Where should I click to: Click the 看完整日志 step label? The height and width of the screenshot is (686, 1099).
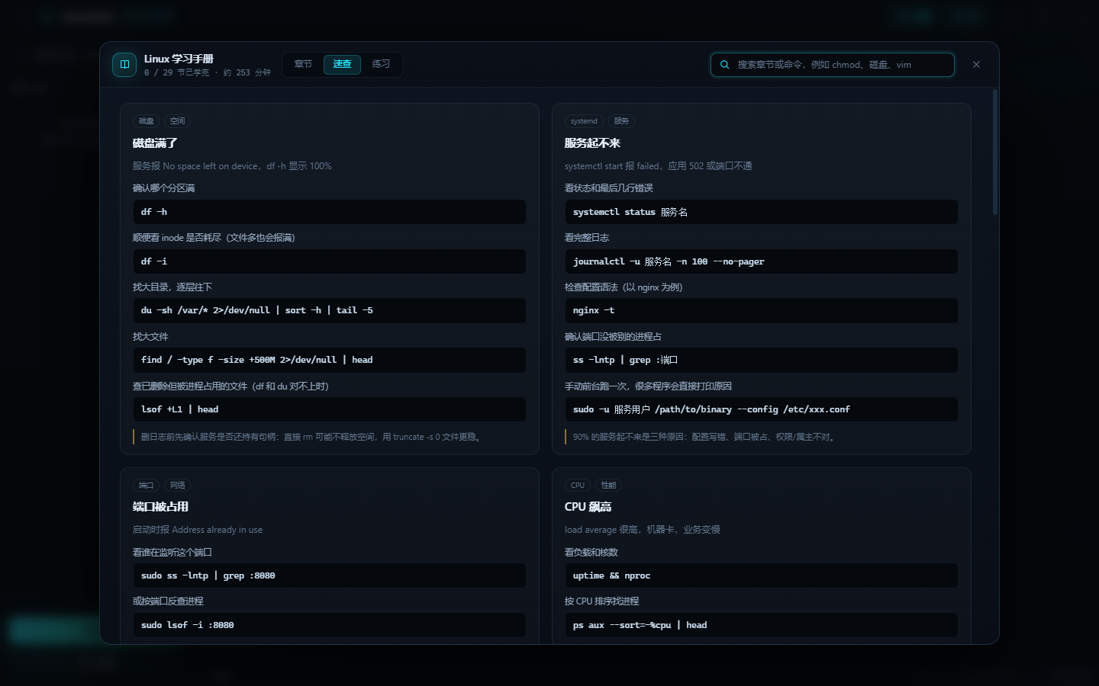pyautogui.click(x=587, y=238)
